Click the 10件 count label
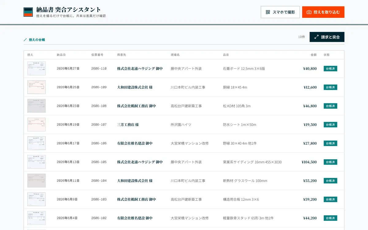Screen dimensions: 368x230 coord(301,37)
